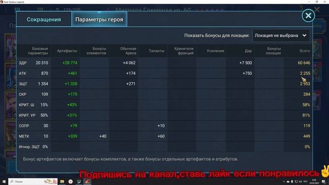Image resolution: width=329 pixels, height=185 pixels.
Task: Click the СОПР row label
Action: 24,125
